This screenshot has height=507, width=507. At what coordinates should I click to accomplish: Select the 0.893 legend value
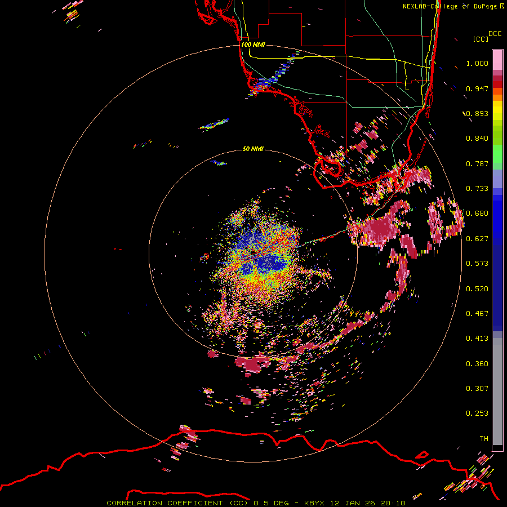(x=477, y=113)
